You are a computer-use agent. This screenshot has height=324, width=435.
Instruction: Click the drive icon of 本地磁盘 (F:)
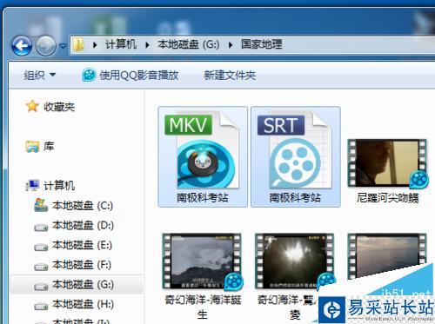[41, 267]
